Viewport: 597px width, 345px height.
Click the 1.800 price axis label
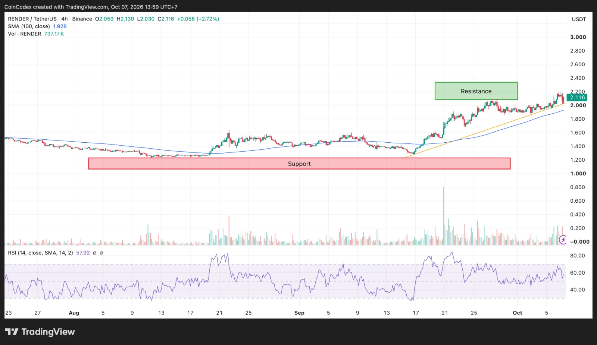pyautogui.click(x=578, y=119)
